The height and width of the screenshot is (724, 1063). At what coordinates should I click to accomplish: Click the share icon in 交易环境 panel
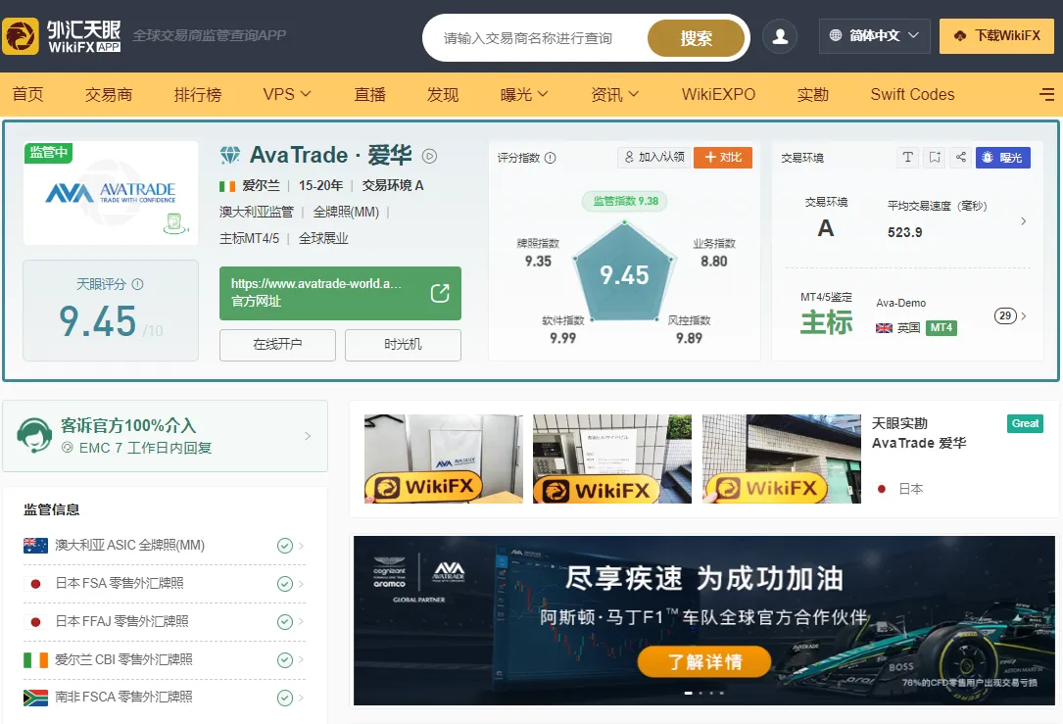pyautogui.click(x=961, y=158)
